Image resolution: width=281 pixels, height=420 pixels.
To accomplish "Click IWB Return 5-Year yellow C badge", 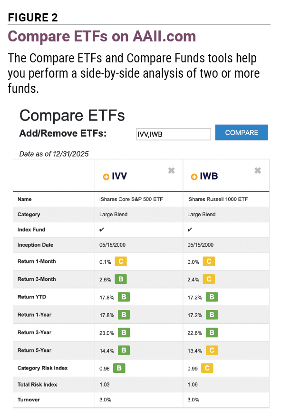I will click(x=212, y=350).
